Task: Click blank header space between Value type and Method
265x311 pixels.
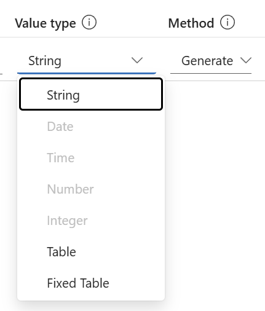Action: tap(132, 23)
